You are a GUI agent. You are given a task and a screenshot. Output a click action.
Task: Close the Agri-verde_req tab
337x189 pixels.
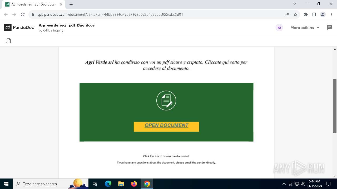pos(61,4)
